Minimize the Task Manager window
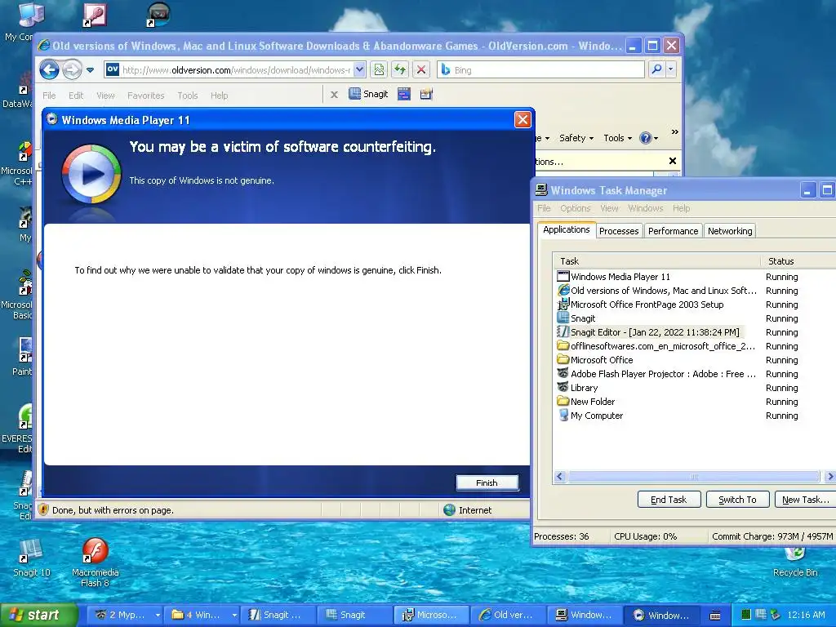This screenshot has height=627, width=836. coord(807,190)
